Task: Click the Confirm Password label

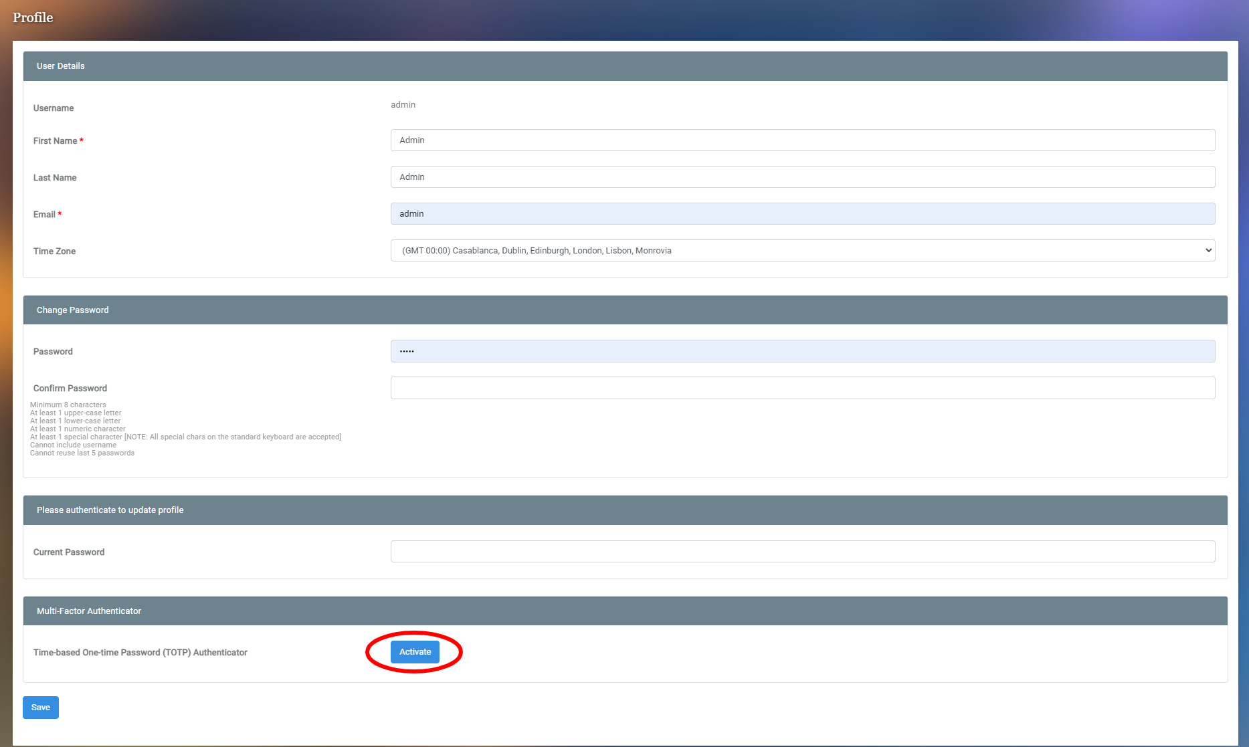Action: point(70,389)
